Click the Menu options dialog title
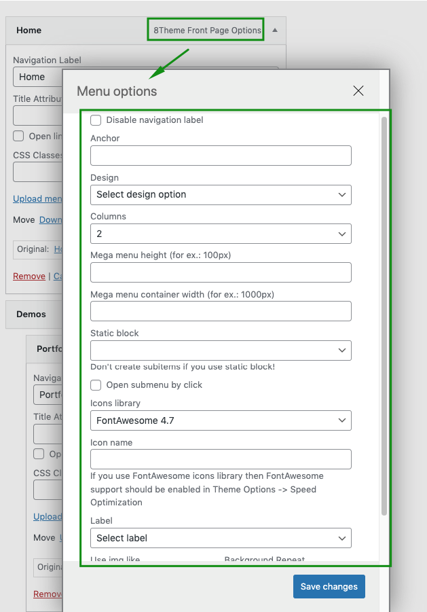The width and height of the screenshot is (427, 612). click(117, 91)
